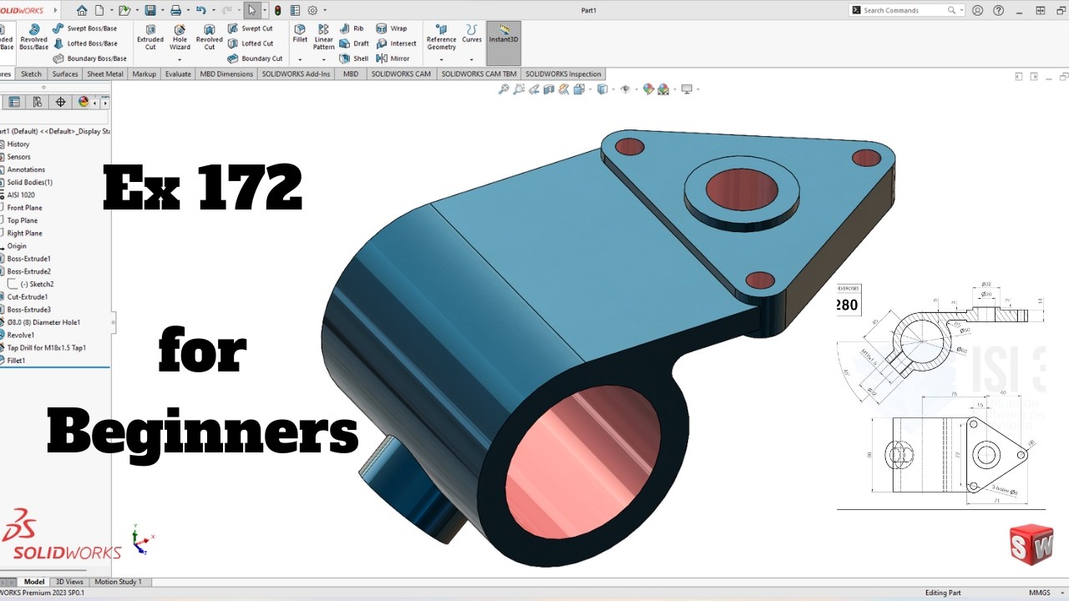Select the Revolved Boss/Base tool

[x=33, y=37]
